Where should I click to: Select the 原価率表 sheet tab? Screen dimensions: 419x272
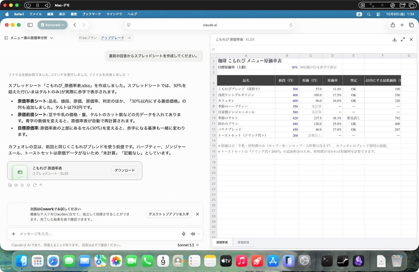(x=222, y=242)
